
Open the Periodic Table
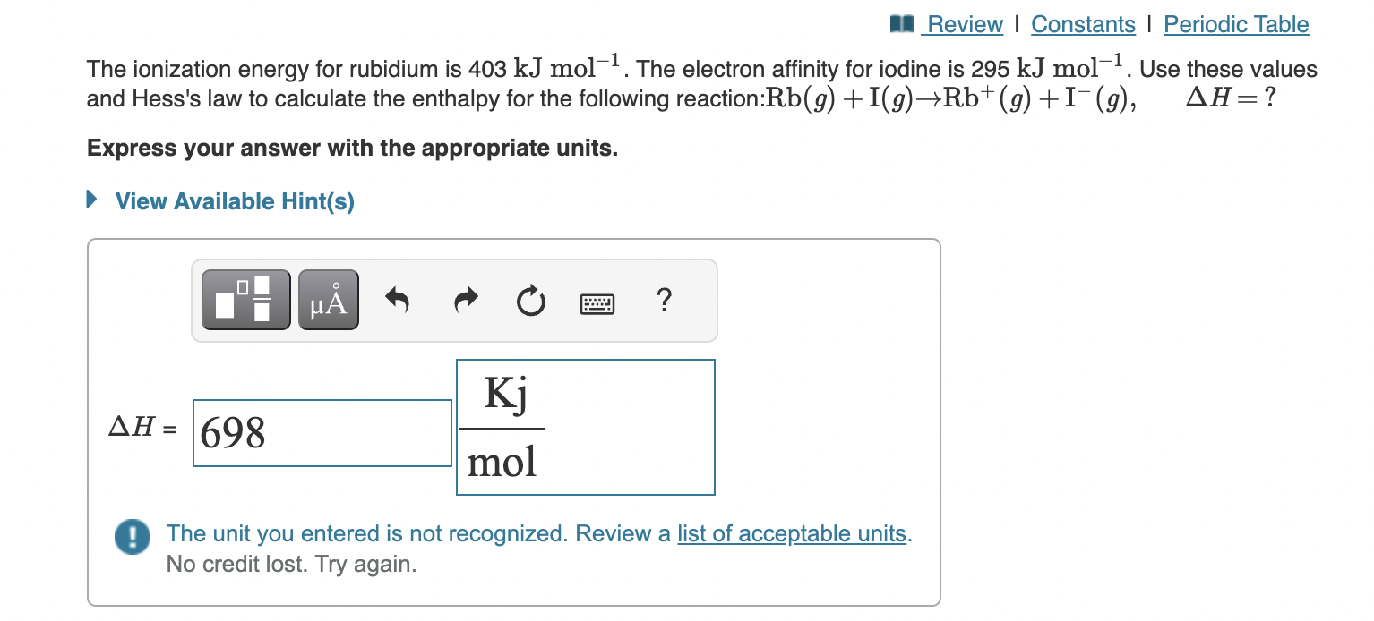(x=1236, y=24)
